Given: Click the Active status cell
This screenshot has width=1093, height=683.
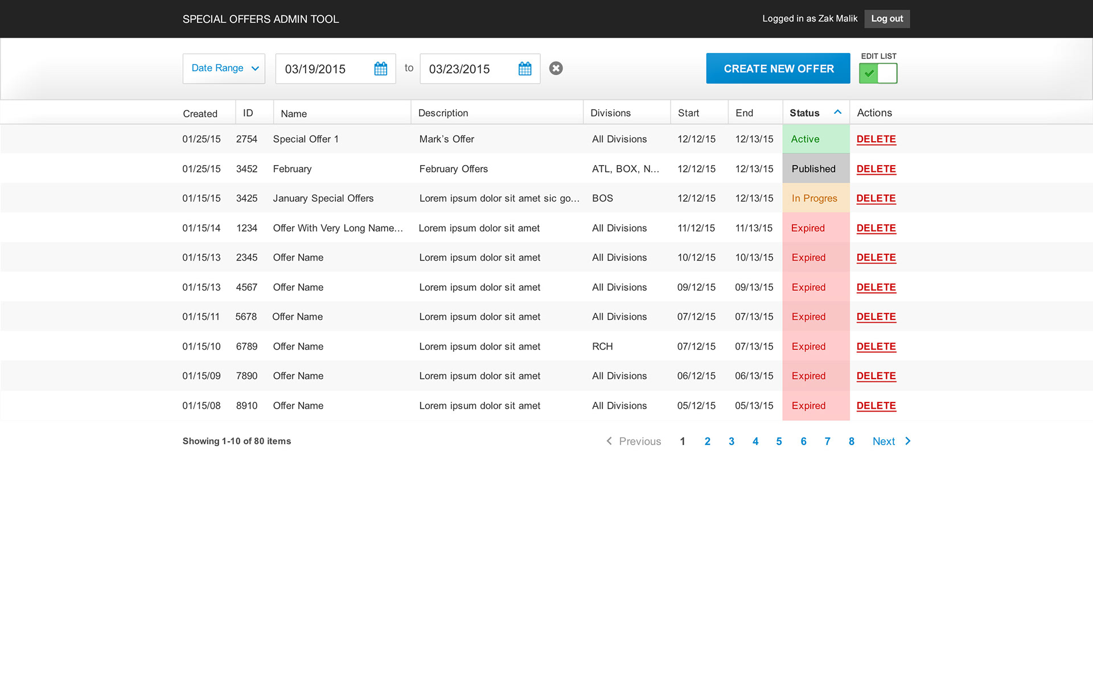Looking at the screenshot, I should 815,139.
